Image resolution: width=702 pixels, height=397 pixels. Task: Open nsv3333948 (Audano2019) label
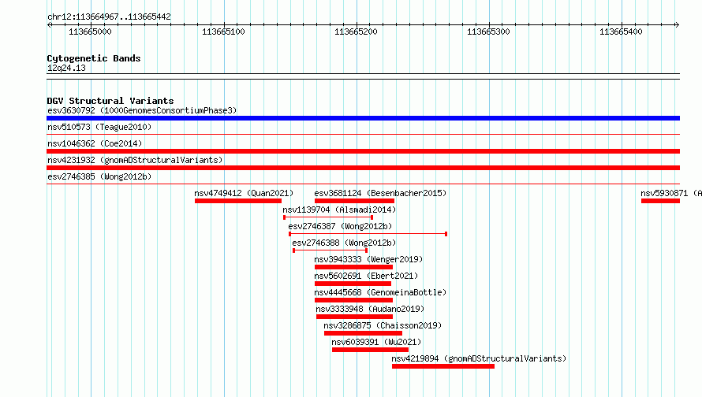[370, 309]
